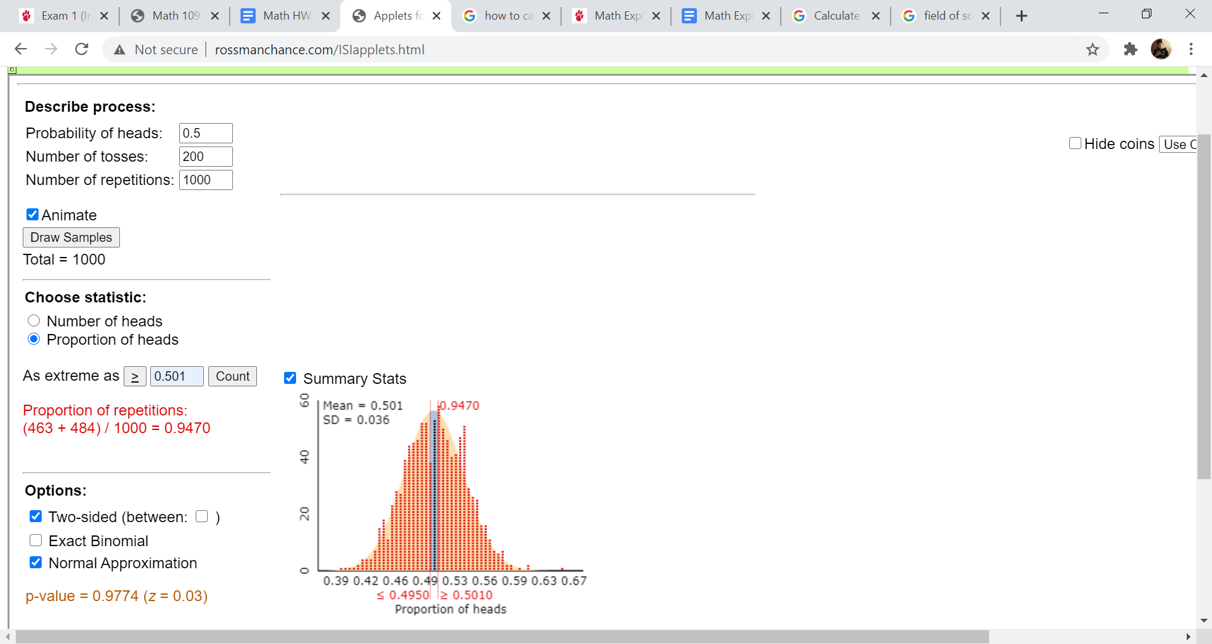Close the first Math Exp tab
The width and height of the screenshot is (1212, 644).
pos(656,16)
